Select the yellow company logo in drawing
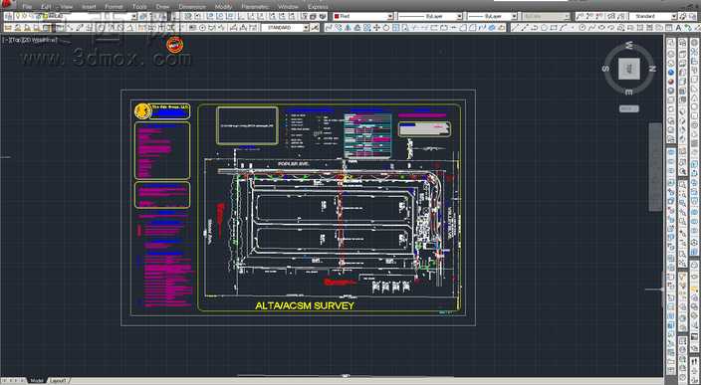 [142, 111]
